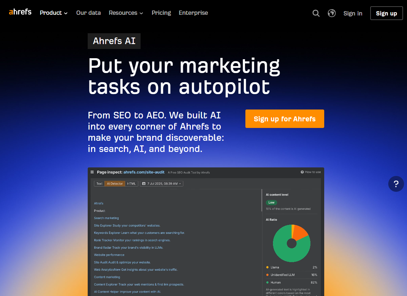Switch to the HTML tab
This screenshot has width=407, height=296.
[131, 184]
